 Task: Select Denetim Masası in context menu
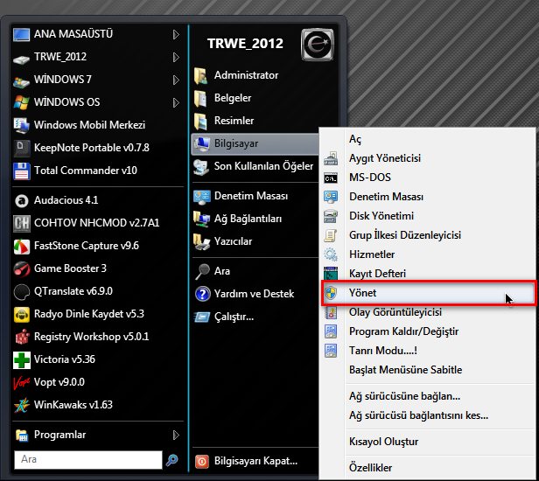pyautogui.click(x=428, y=197)
